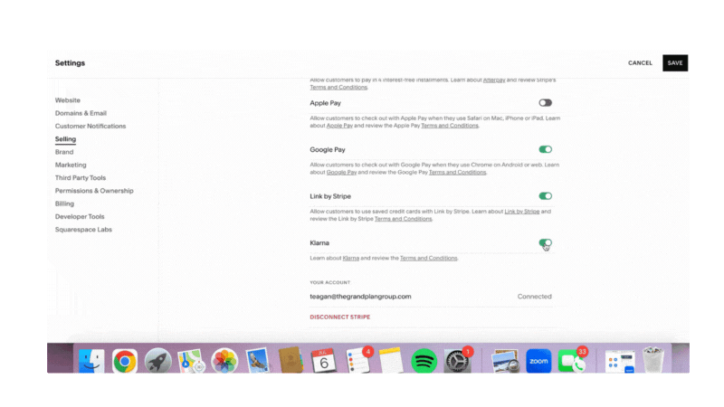Open FaceTime with 33 badge

pos(573,360)
